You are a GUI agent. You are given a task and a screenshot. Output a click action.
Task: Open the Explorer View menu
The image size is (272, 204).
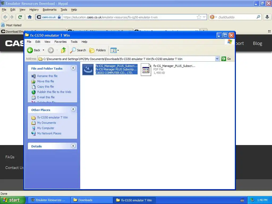(47, 42)
